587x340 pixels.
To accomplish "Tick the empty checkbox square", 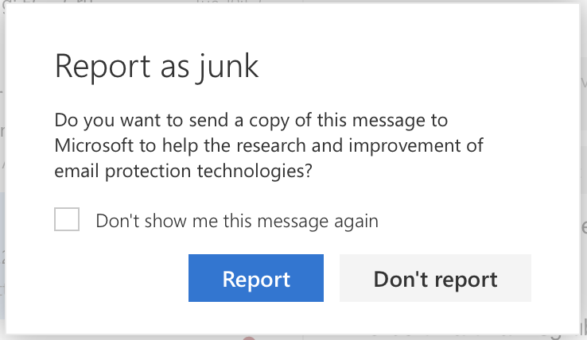I will click(x=67, y=219).
